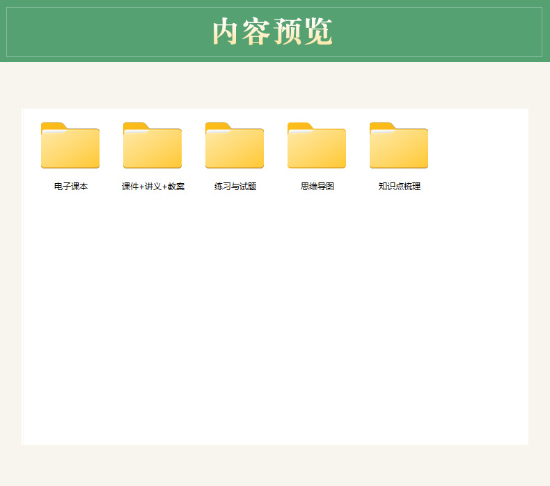550x486 pixels.
Task: Open the 思维导图 folder icon
Action: coord(317,146)
